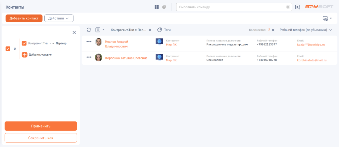The image size is (339, 147).
Task: Open three-dot menu for Козлов Андрей
Action: click(89, 41)
